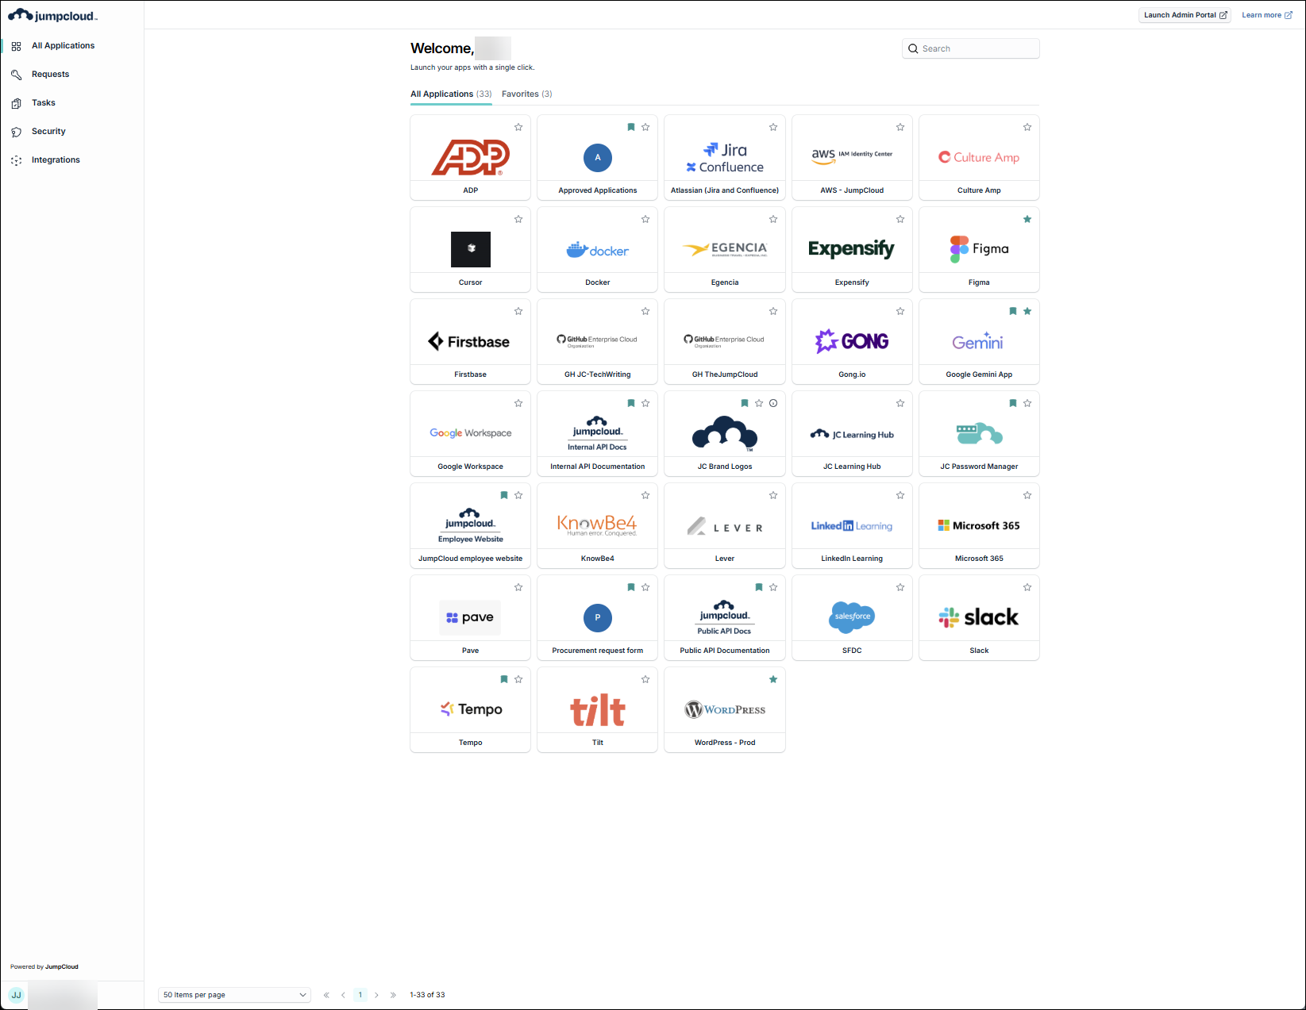This screenshot has width=1306, height=1010.
Task: Click the JC Learning Hub label
Action: click(852, 467)
